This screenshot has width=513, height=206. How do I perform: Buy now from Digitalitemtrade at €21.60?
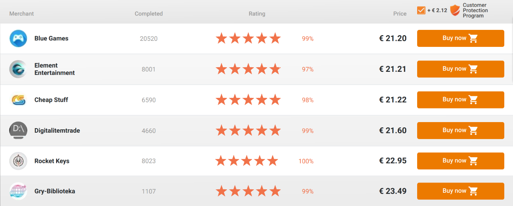click(x=460, y=130)
